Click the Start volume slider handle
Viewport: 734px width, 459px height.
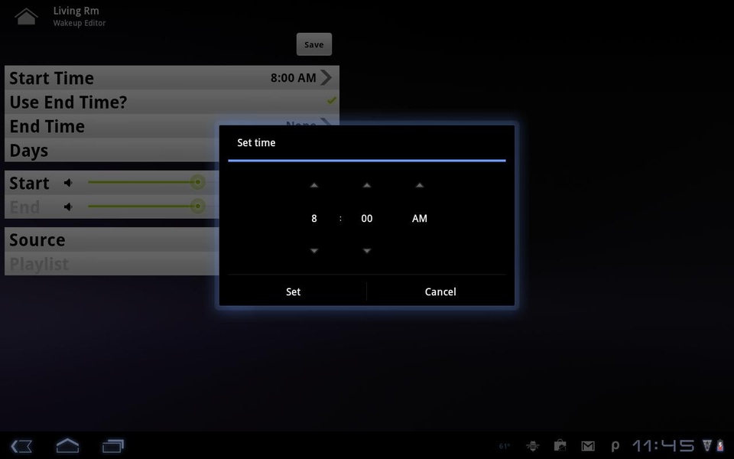[x=198, y=182]
